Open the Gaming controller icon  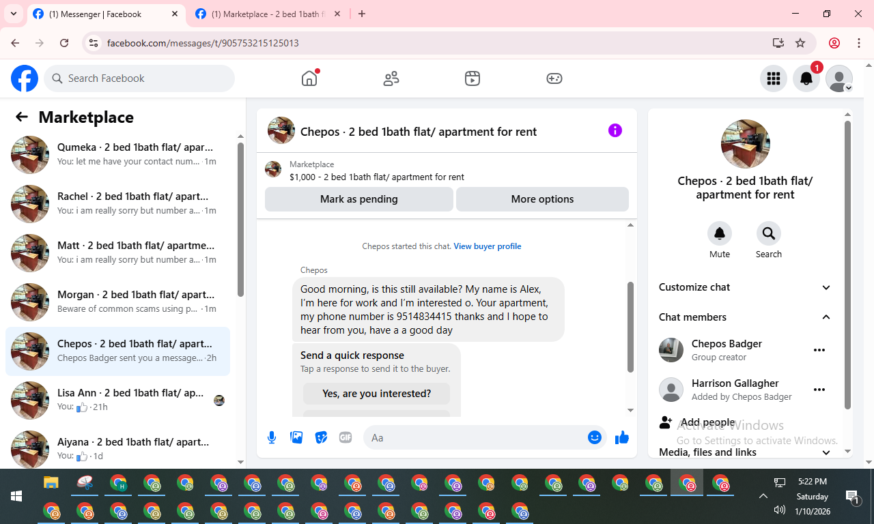pos(554,78)
